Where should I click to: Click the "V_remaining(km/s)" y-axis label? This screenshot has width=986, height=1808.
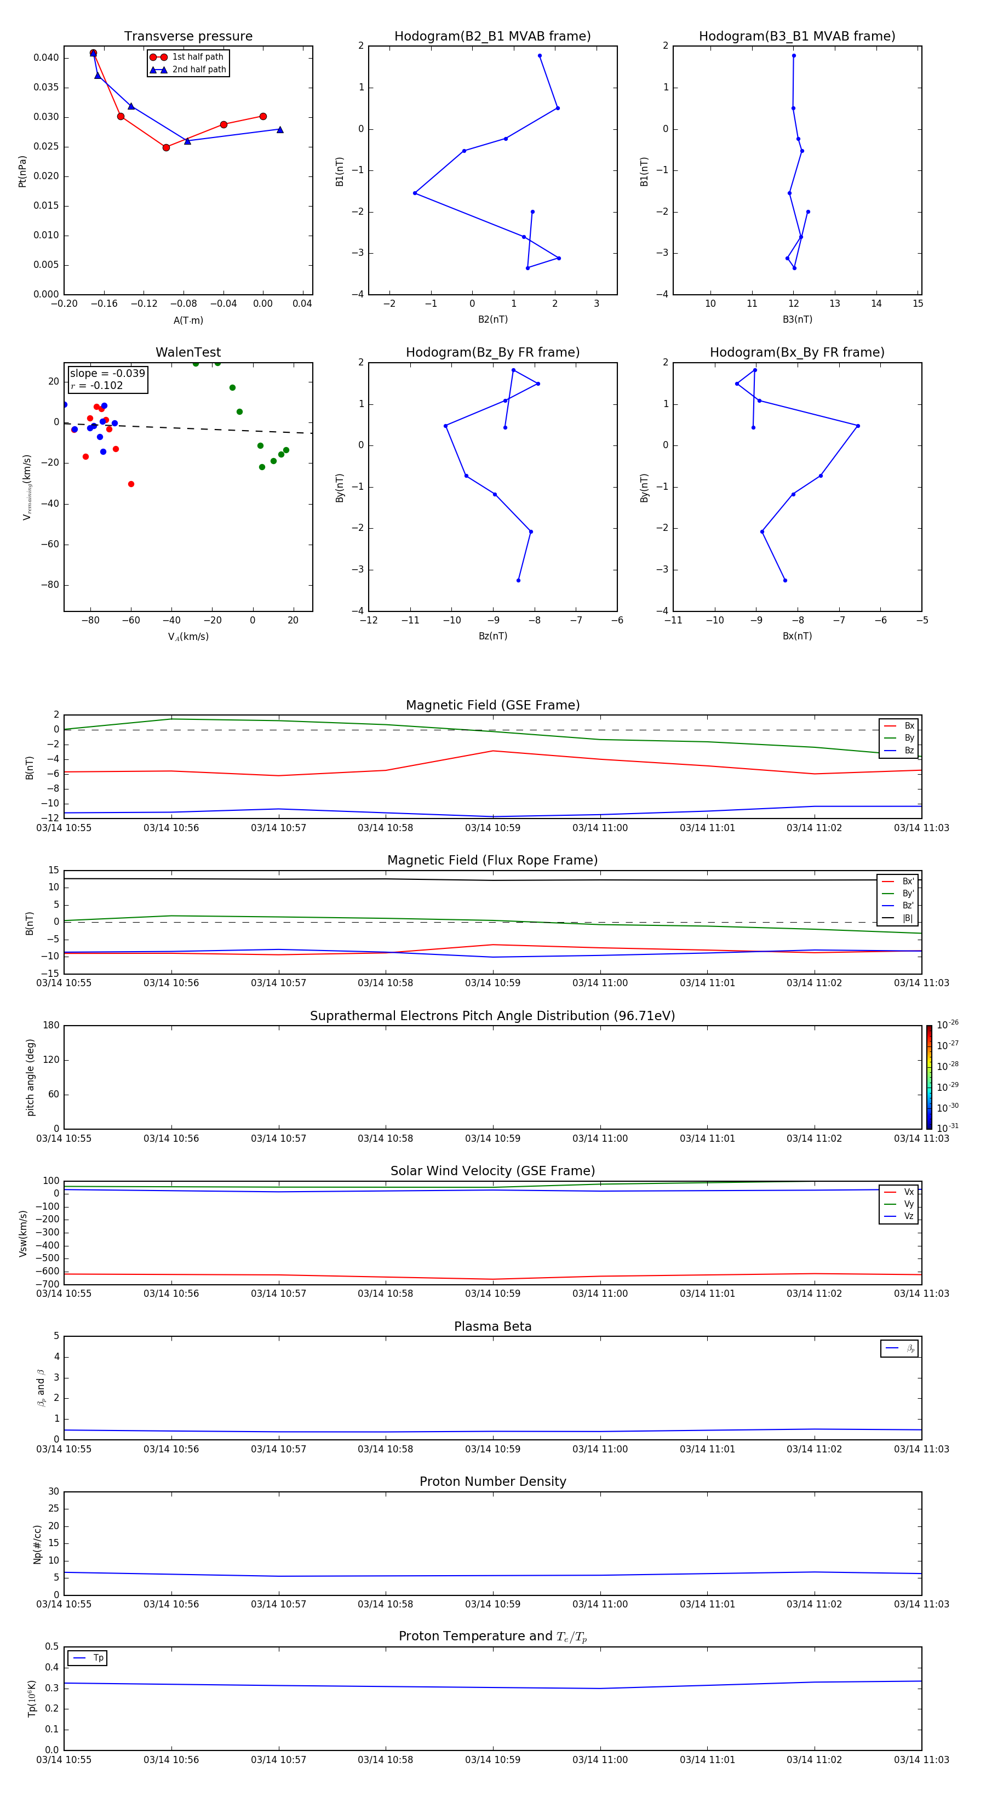click(27, 487)
